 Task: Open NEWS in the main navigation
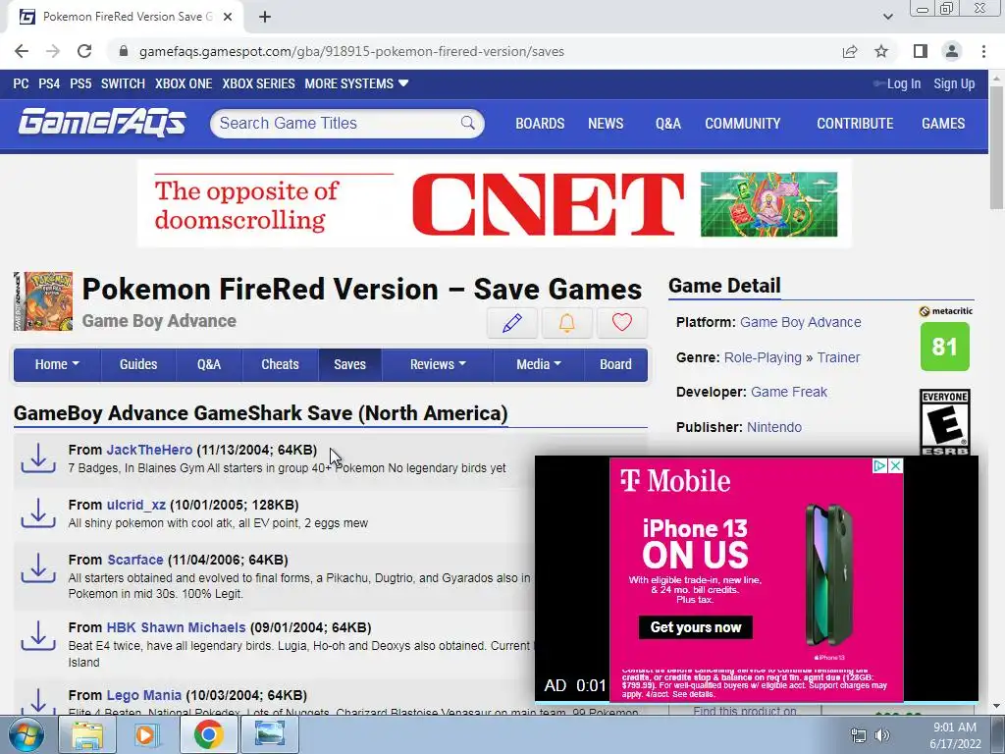pos(606,123)
